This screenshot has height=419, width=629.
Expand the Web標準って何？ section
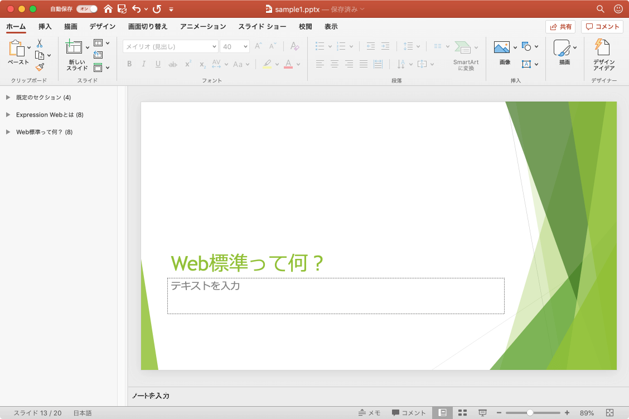pos(8,132)
